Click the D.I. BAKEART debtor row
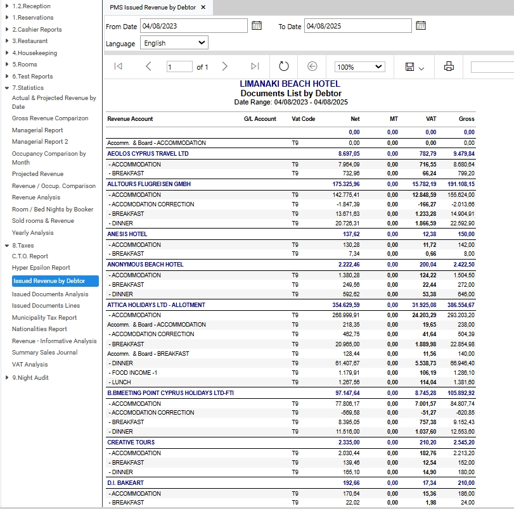 tap(291, 483)
